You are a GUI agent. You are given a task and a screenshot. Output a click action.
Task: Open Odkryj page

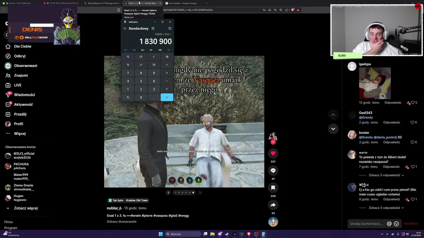20,56
